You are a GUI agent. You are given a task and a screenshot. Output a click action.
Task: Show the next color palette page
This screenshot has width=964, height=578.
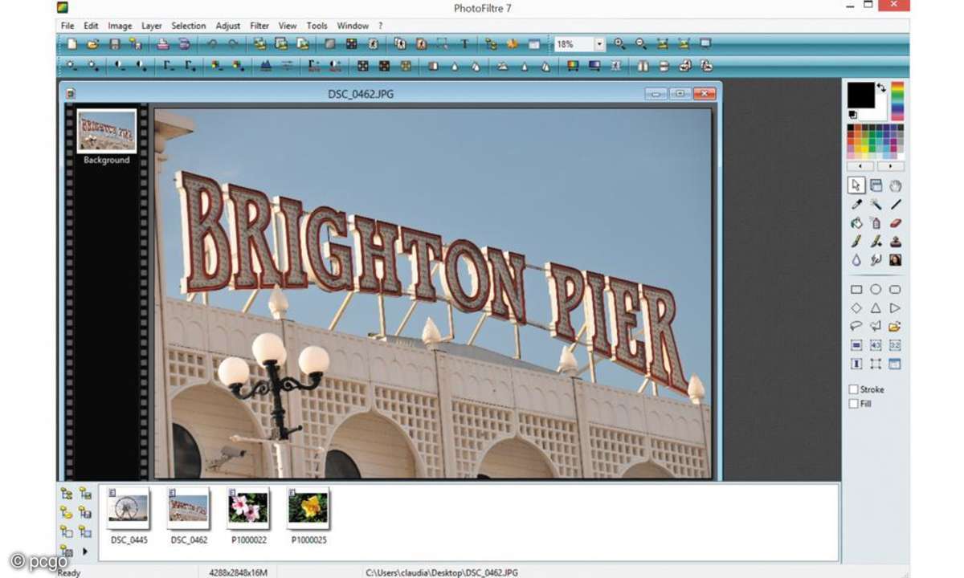pos(890,166)
